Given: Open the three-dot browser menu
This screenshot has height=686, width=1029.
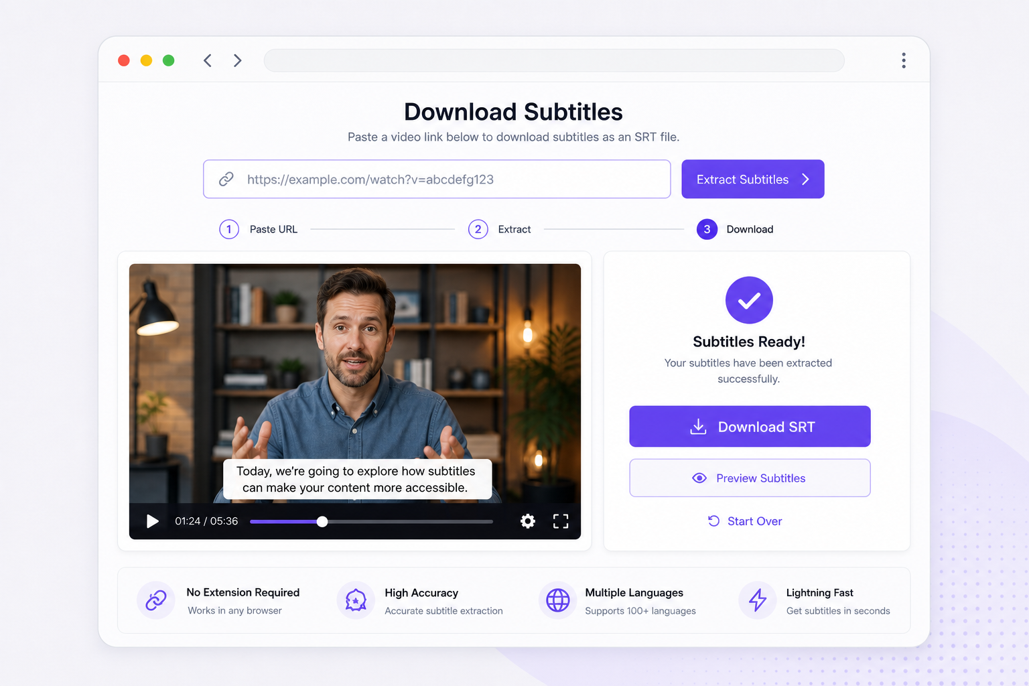Looking at the screenshot, I should coord(904,61).
